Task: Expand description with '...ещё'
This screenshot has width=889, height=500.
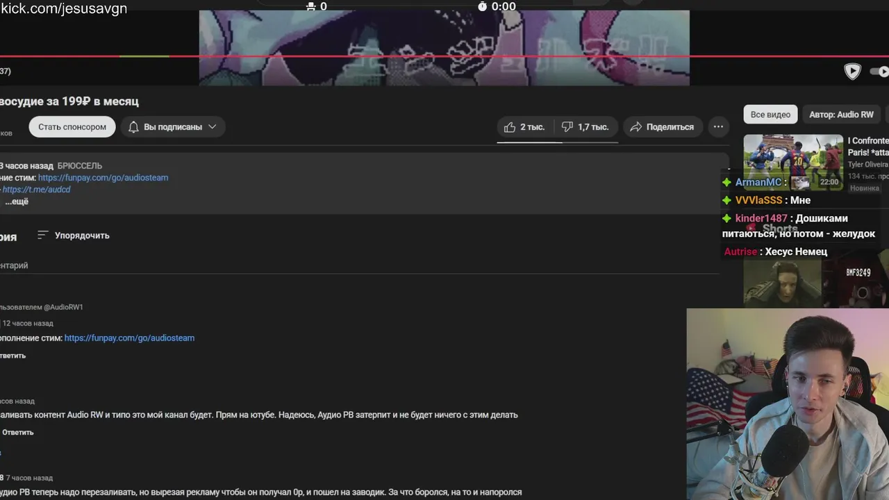Action: 17,201
